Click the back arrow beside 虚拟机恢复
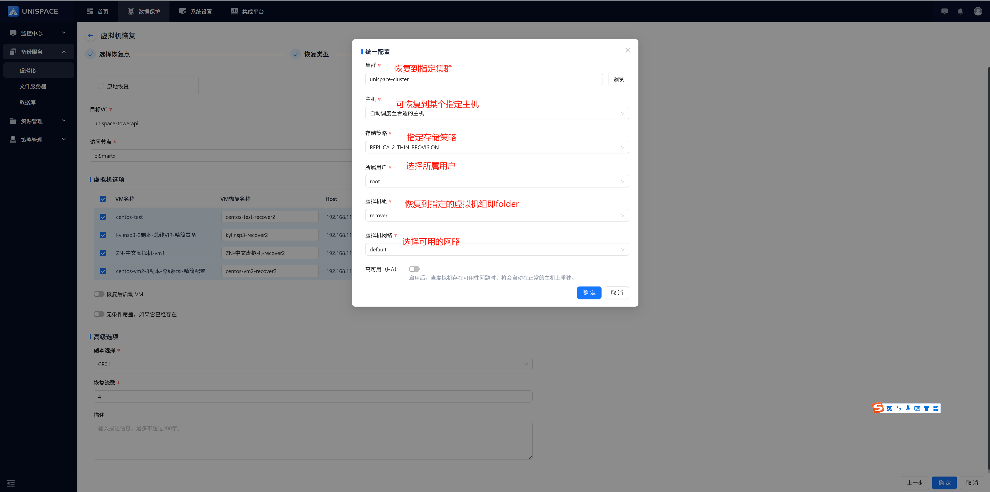Screen dimensions: 990x492 click(x=91, y=36)
